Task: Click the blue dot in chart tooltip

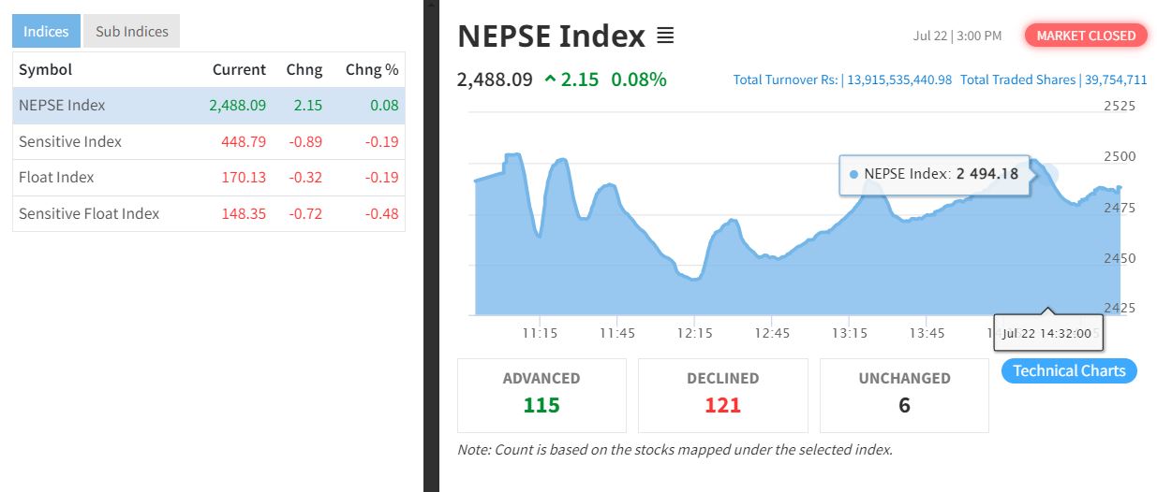Action: point(853,174)
